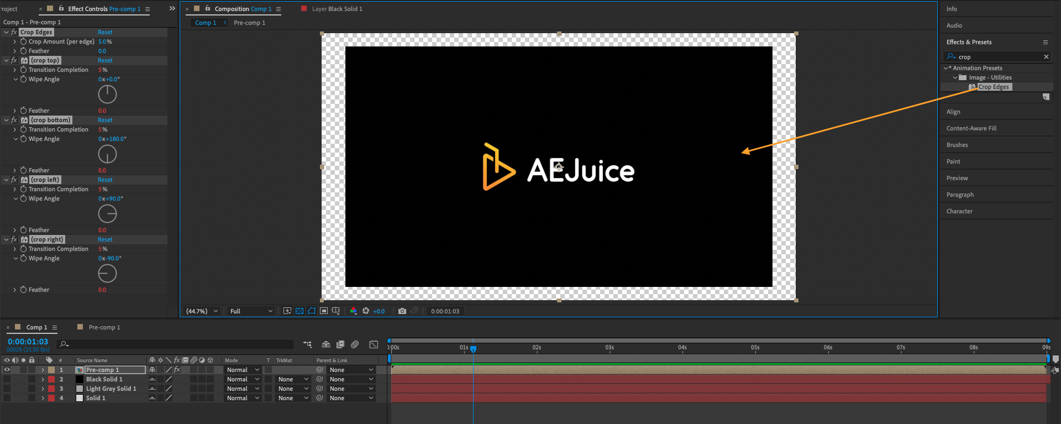Toggle transparency grid in composition viewer
1061x424 pixels.
click(300, 311)
